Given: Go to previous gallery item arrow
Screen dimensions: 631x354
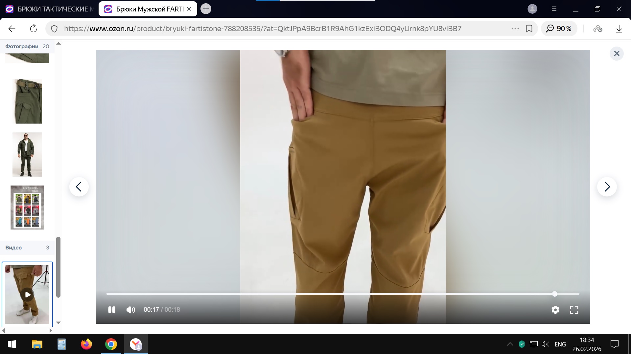Looking at the screenshot, I should 79,187.
